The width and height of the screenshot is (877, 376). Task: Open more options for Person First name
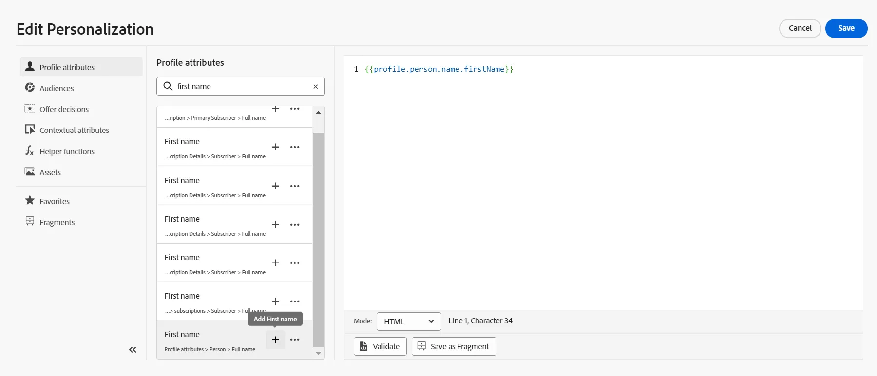pyautogui.click(x=295, y=340)
